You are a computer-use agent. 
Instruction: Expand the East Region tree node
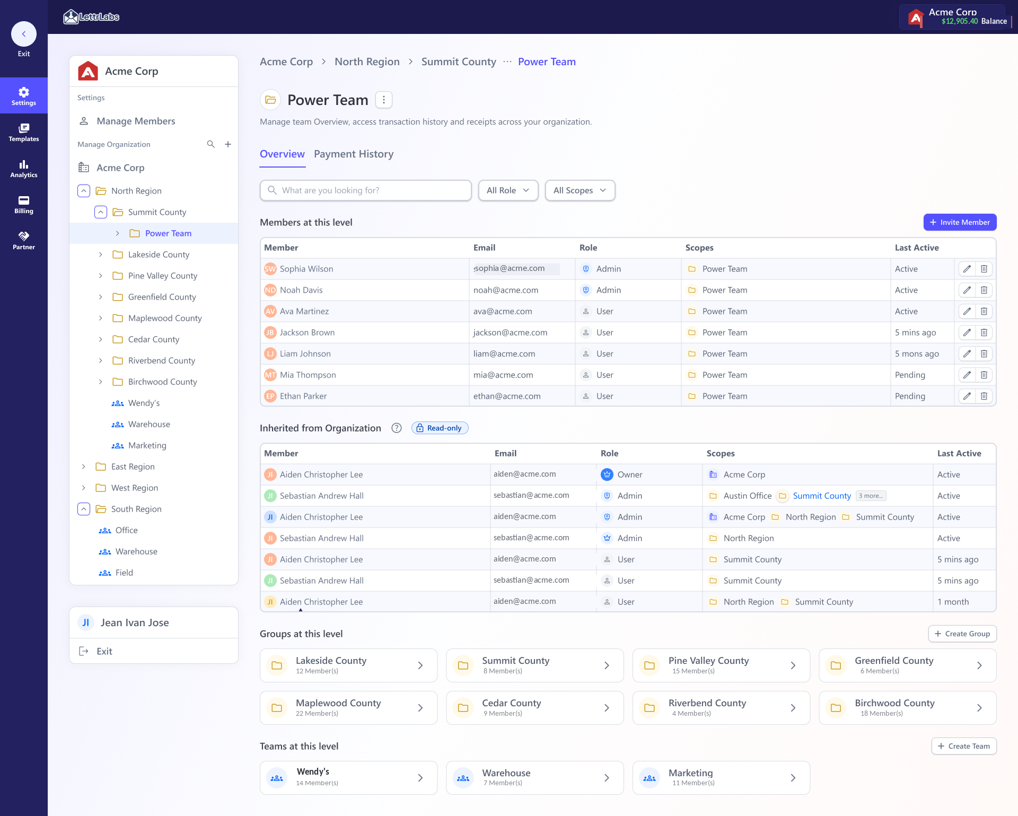tap(84, 467)
